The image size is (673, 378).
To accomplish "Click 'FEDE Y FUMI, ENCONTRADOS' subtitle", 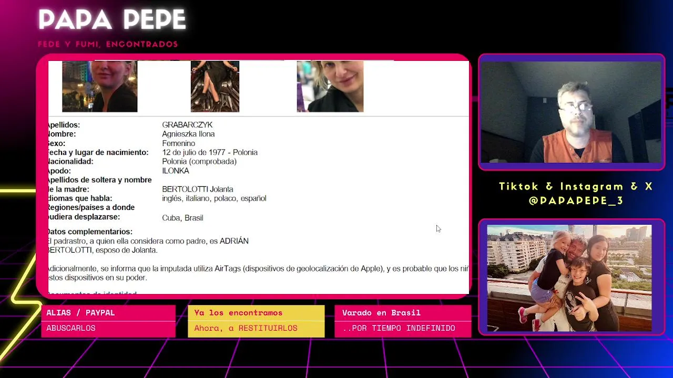I will (108, 44).
